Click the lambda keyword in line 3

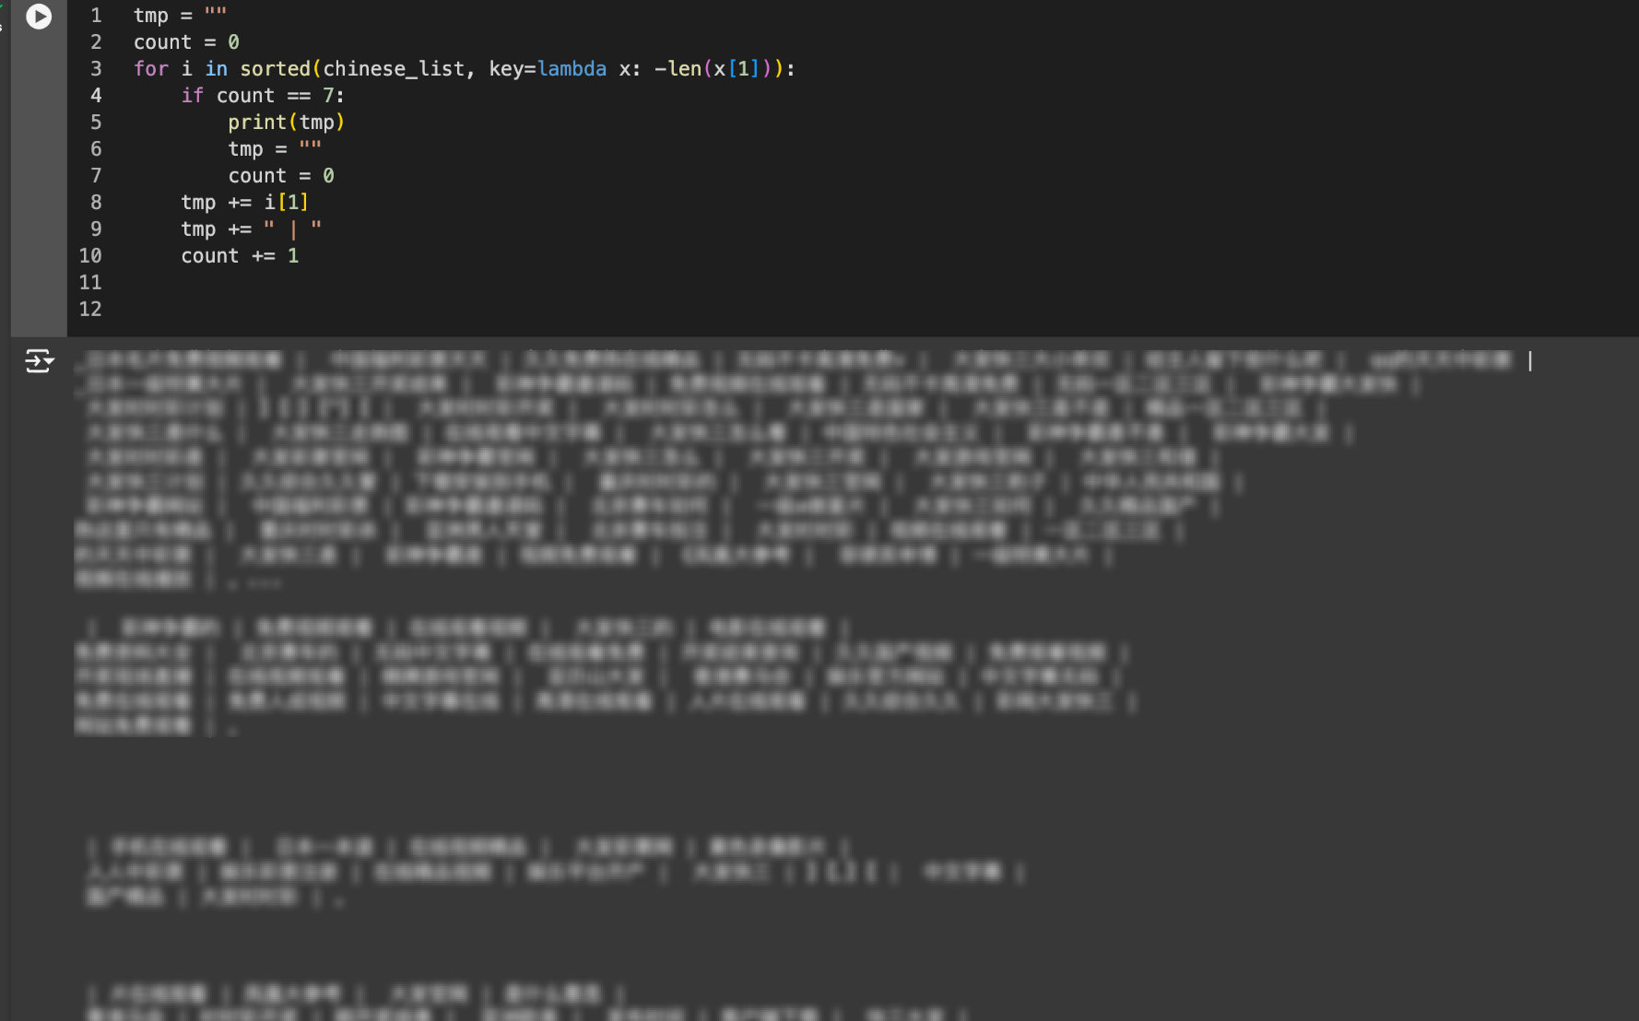pos(572,69)
